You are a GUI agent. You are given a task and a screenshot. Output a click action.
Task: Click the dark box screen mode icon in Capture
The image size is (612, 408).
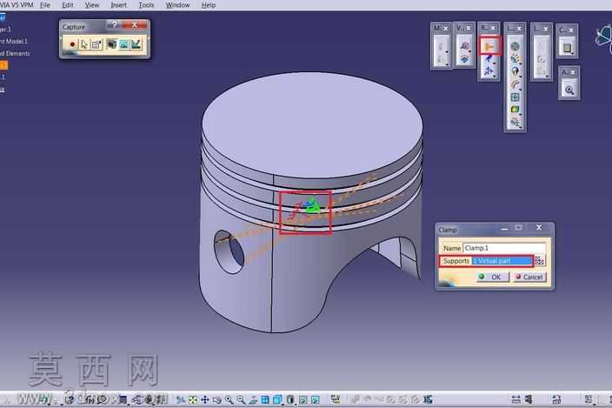click(111, 44)
